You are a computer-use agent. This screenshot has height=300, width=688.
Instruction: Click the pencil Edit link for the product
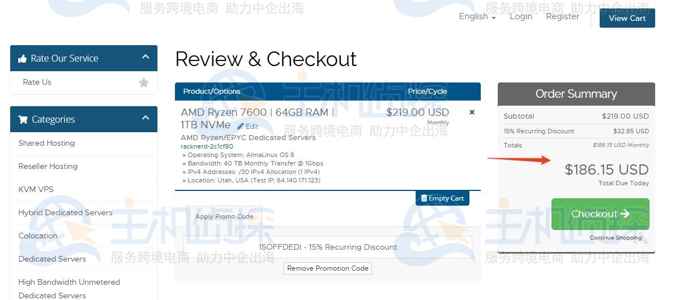247,127
